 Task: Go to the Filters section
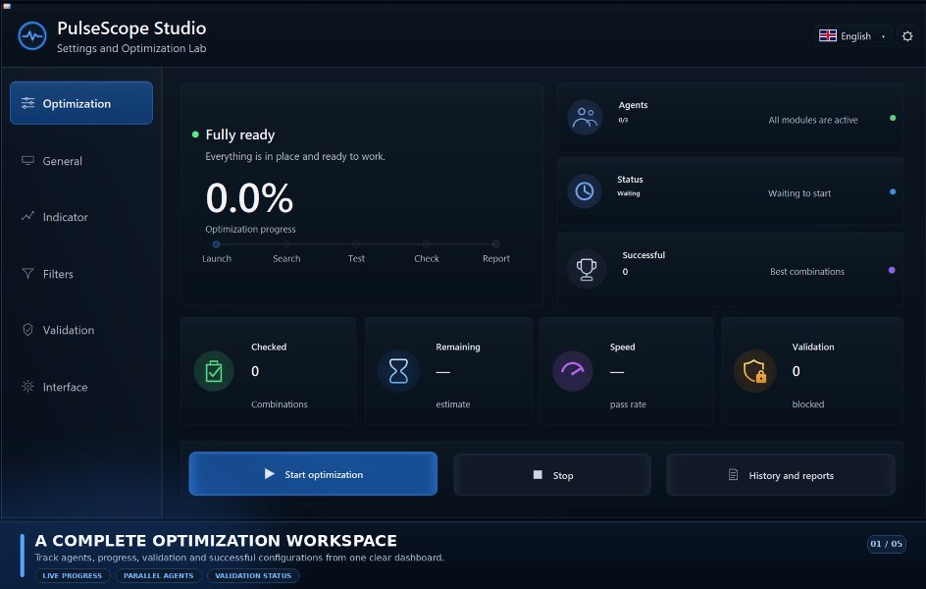pos(81,274)
